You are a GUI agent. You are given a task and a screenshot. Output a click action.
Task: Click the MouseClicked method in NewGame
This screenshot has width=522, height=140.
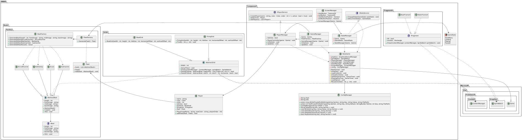coord(343,82)
